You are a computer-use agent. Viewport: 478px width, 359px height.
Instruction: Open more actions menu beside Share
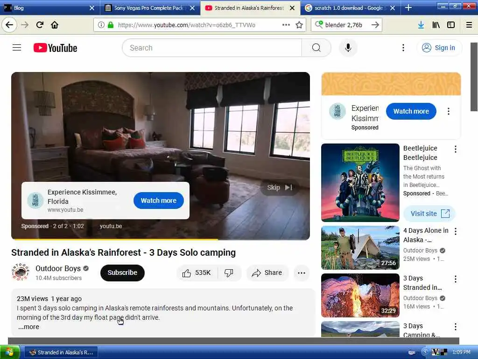pos(301,273)
